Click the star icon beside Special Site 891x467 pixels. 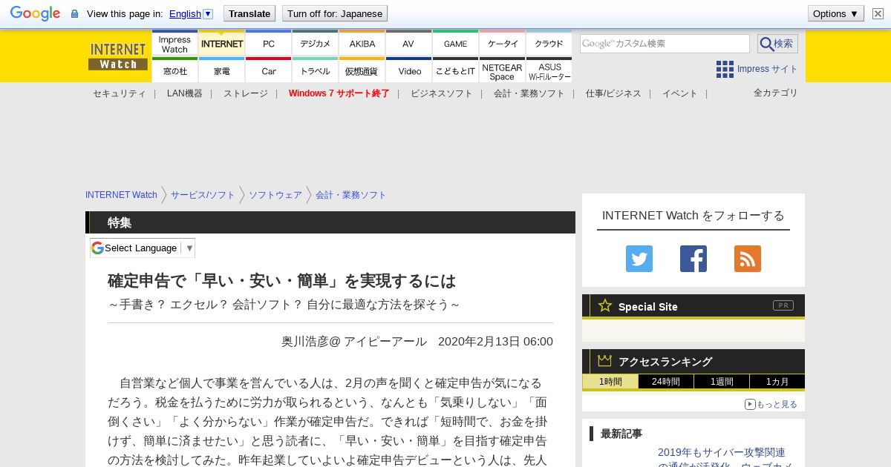click(x=605, y=305)
